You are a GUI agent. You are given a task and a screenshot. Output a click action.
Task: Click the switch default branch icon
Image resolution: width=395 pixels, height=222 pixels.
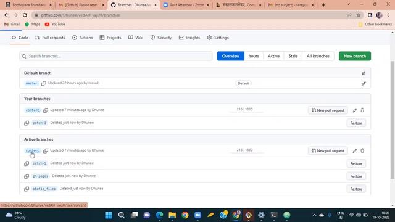364,73
